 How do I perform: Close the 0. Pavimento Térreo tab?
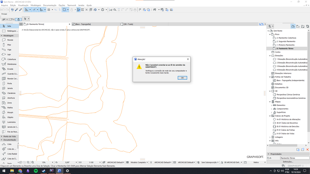pyautogui.click(x=70, y=24)
